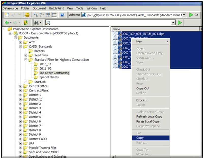Image resolution: width=204 pixels, height=159 pixels.
Task: Open the Document menu
Action: pyautogui.click(x=39, y=8)
